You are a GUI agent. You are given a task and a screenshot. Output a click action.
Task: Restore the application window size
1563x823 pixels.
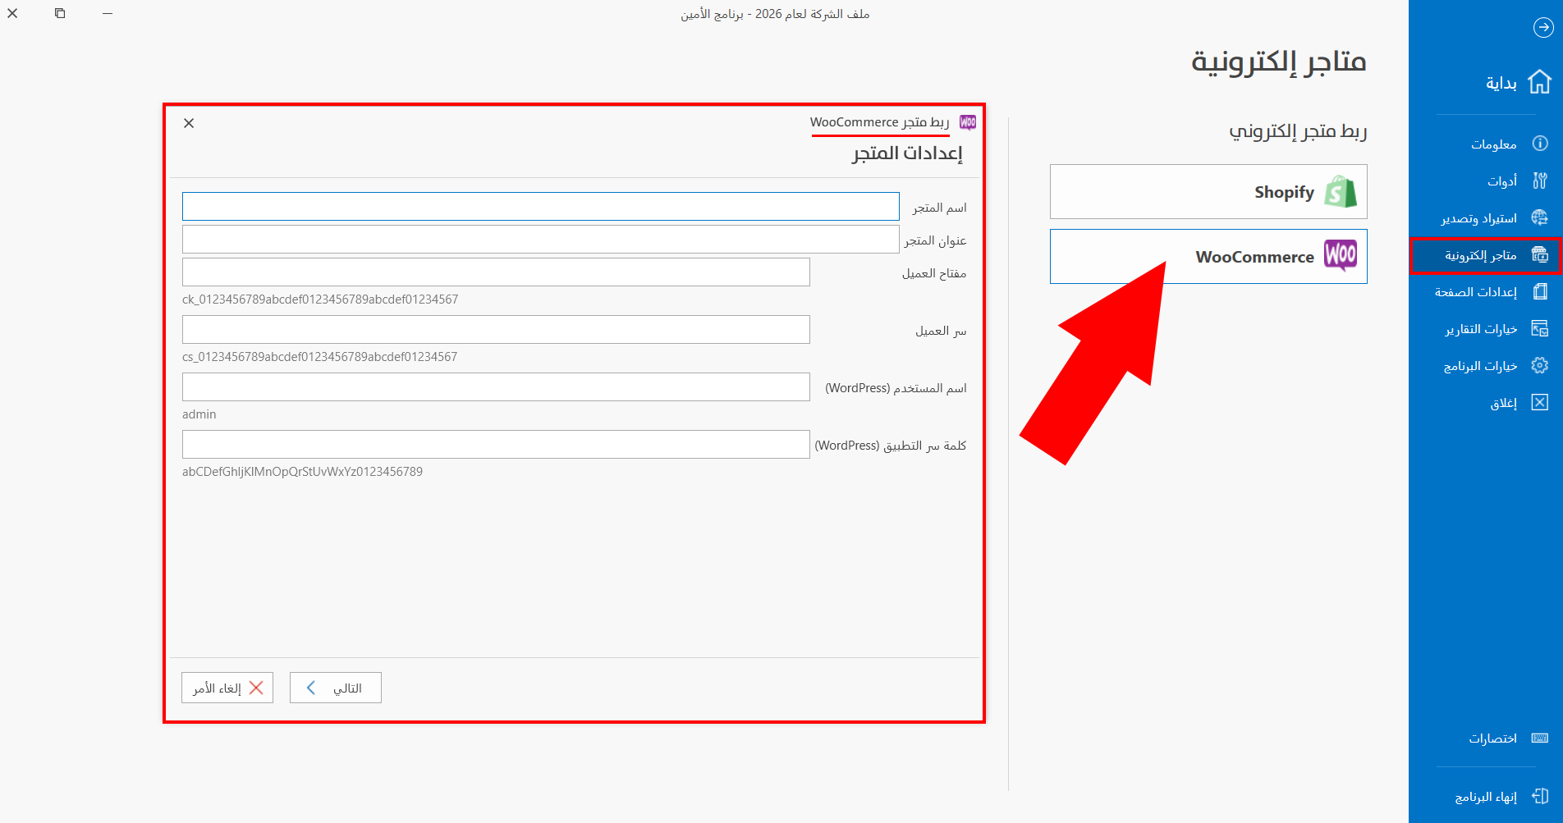(x=60, y=13)
